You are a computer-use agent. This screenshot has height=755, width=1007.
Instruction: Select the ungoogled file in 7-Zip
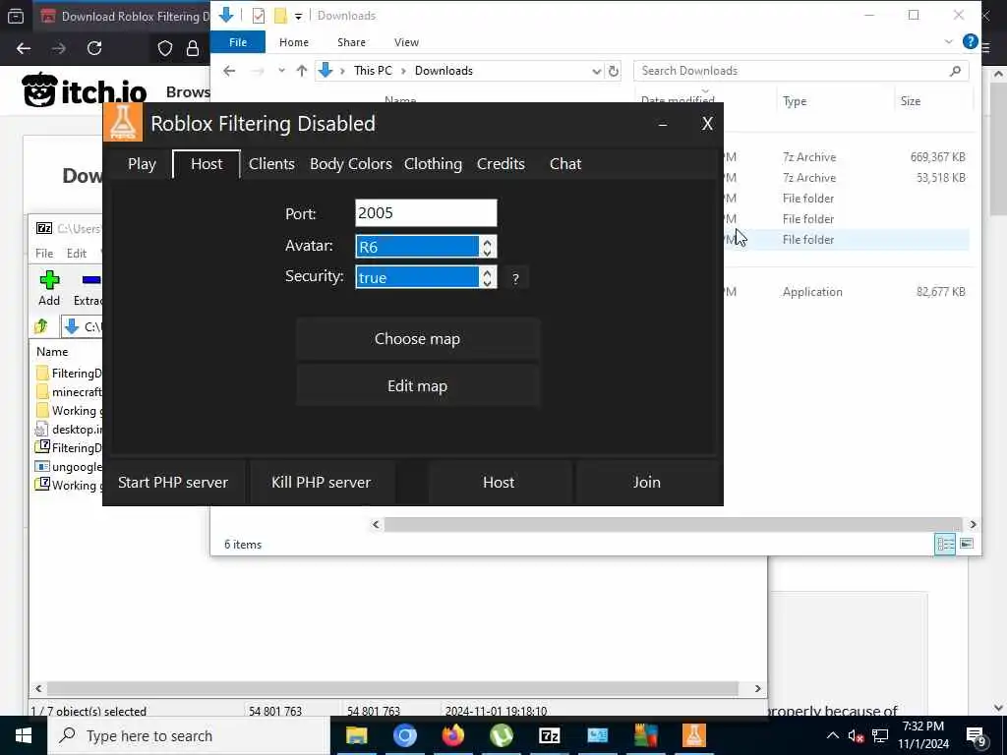pyautogui.click(x=70, y=467)
